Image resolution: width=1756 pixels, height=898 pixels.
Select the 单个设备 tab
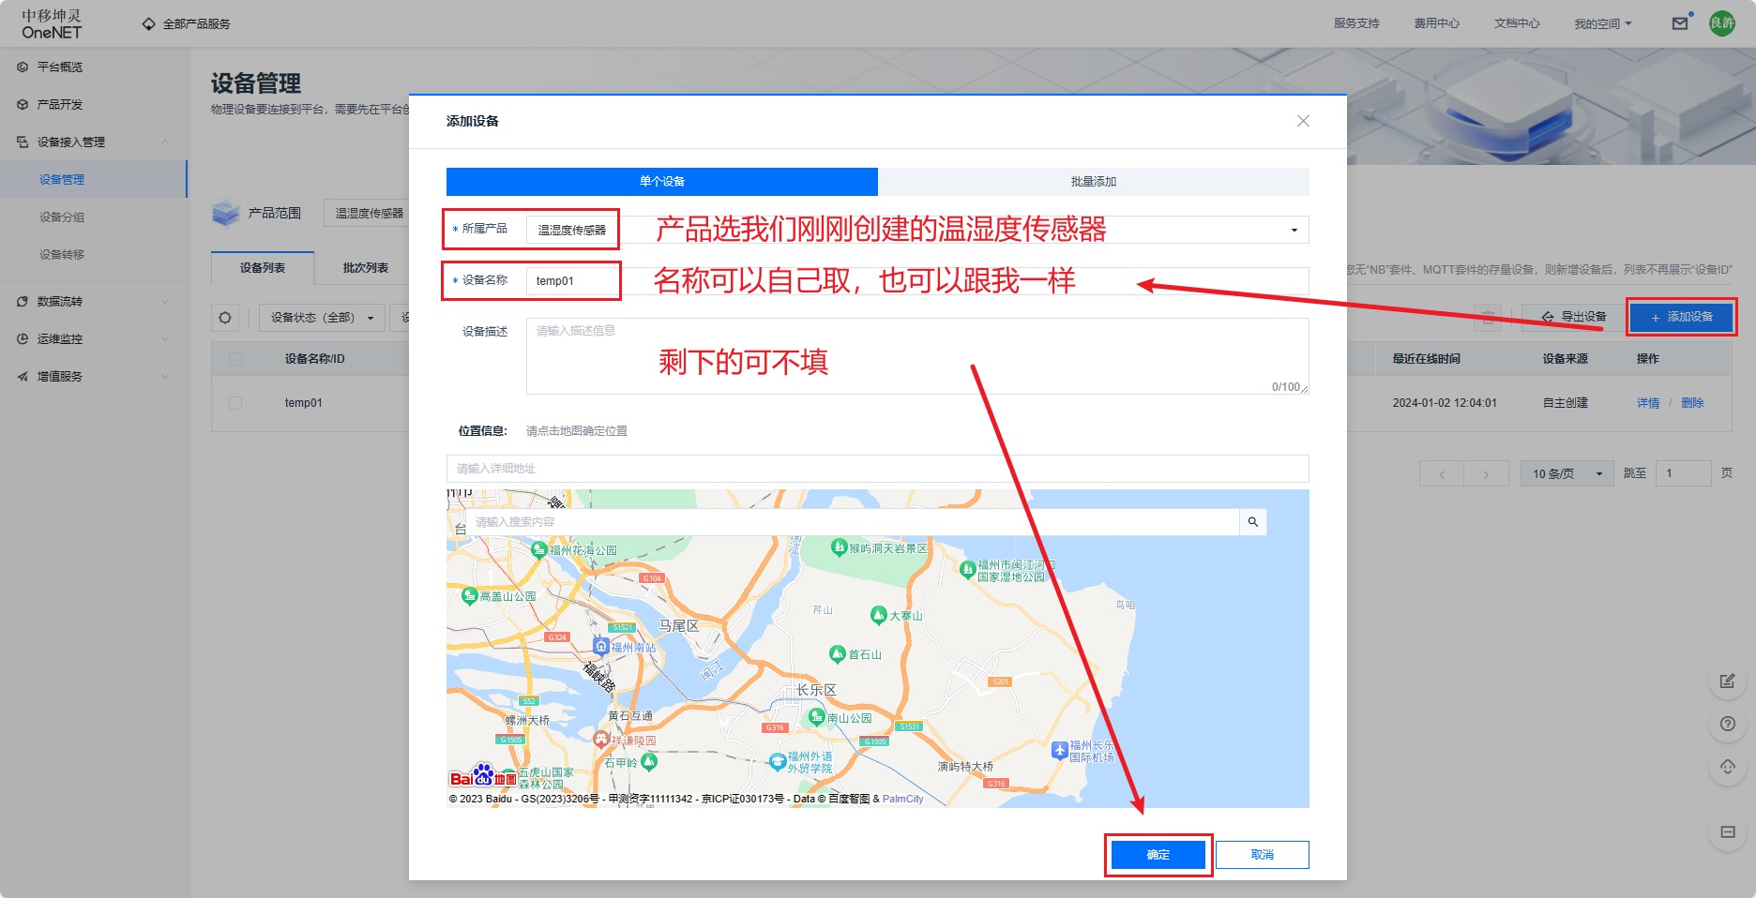[x=661, y=182]
